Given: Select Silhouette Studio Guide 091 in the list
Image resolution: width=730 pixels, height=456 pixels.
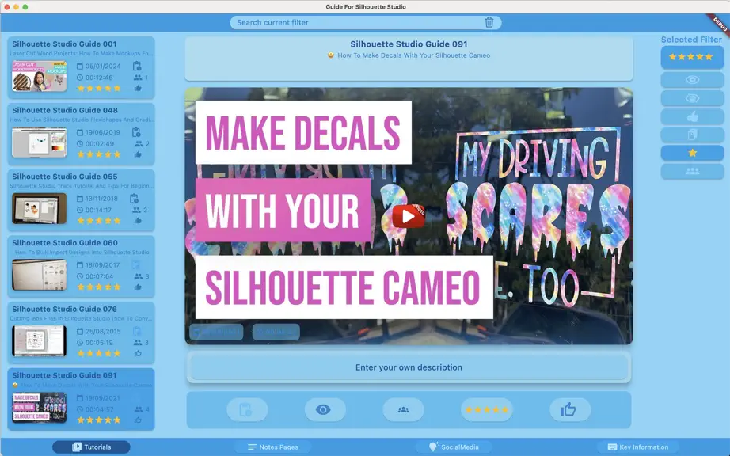Looking at the screenshot, I should 81,399.
